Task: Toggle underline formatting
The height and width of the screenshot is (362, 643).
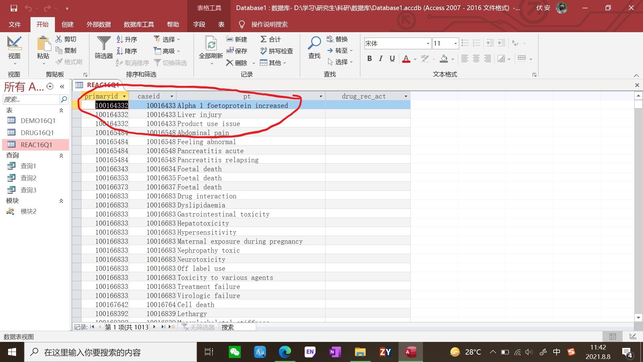Action: (x=392, y=59)
